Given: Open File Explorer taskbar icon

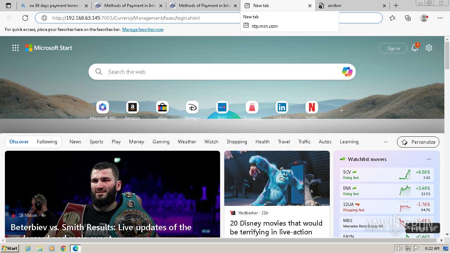Looking at the screenshot, I should (40, 248).
